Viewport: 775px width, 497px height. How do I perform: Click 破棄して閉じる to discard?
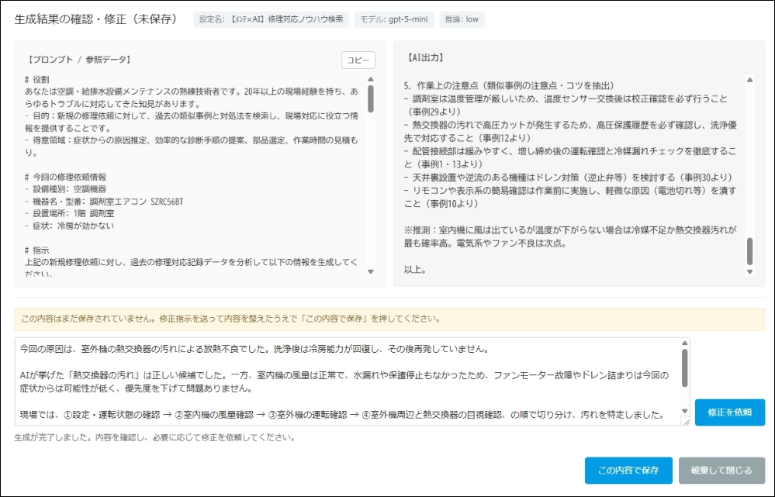point(721,471)
